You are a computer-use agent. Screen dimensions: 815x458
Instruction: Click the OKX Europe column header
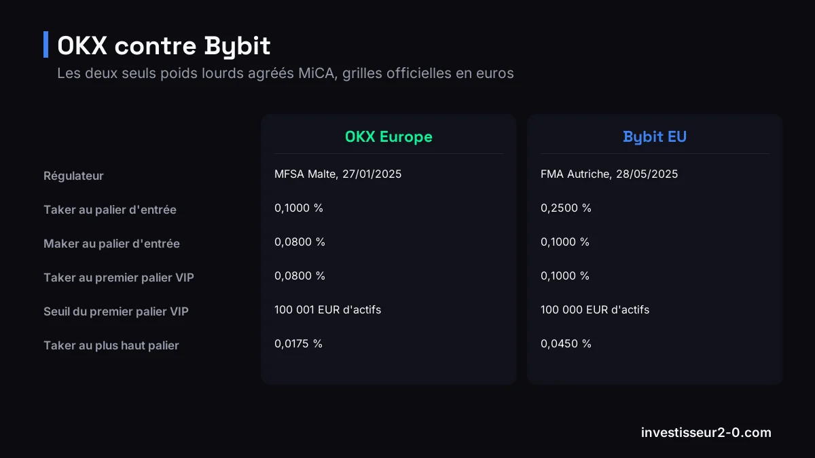pos(388,136)
